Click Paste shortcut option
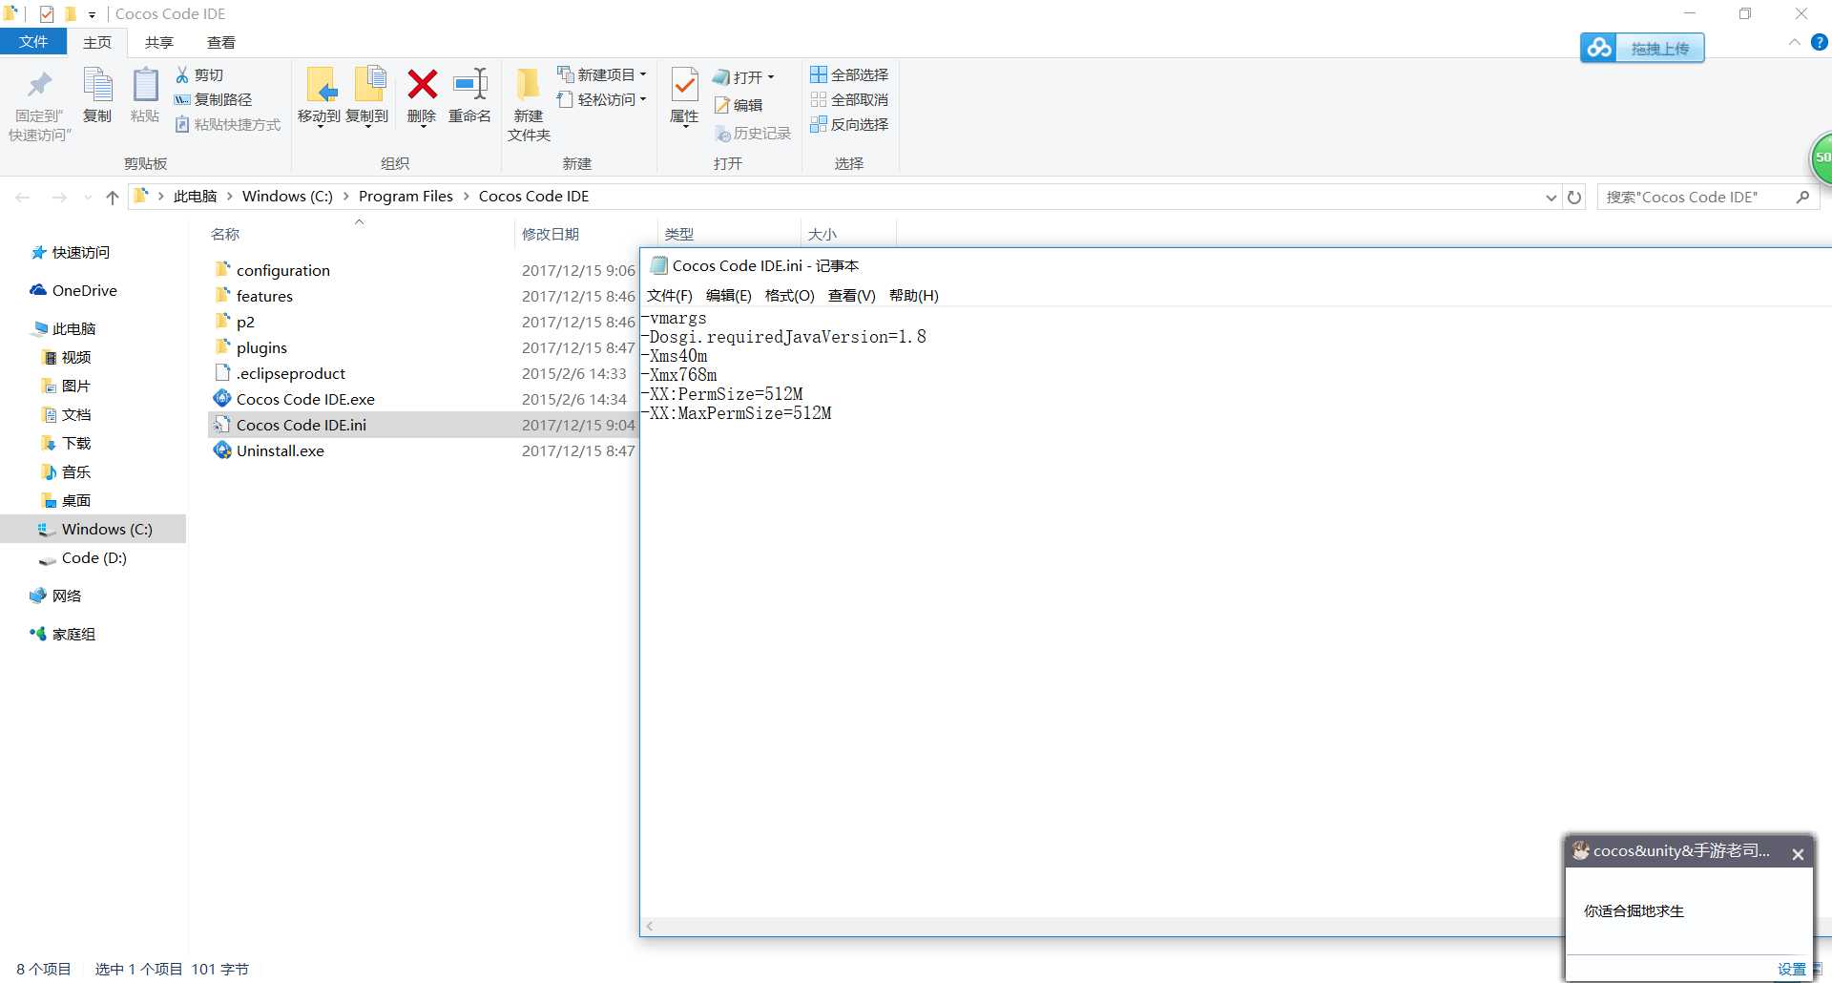Viewport: 1832px width, 983px height. tap(228, 124)
